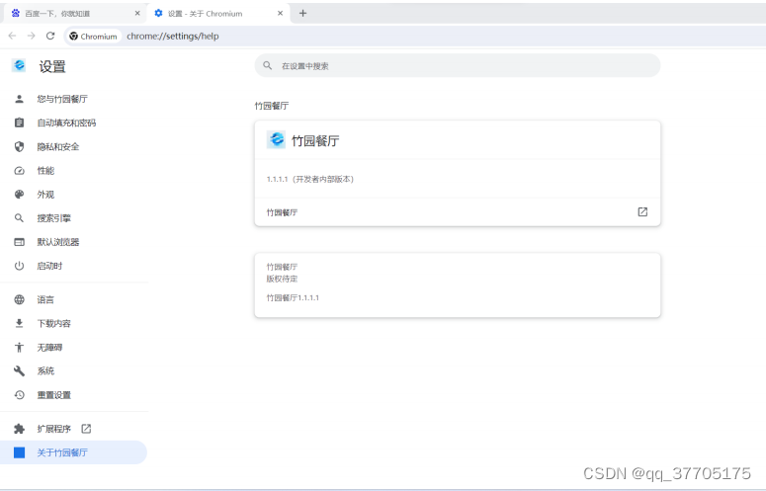The width and height of the screenshot is (766, 491).
Task: Click the blue square icon for 关于竹园餐厅
Action: [19, 452]
